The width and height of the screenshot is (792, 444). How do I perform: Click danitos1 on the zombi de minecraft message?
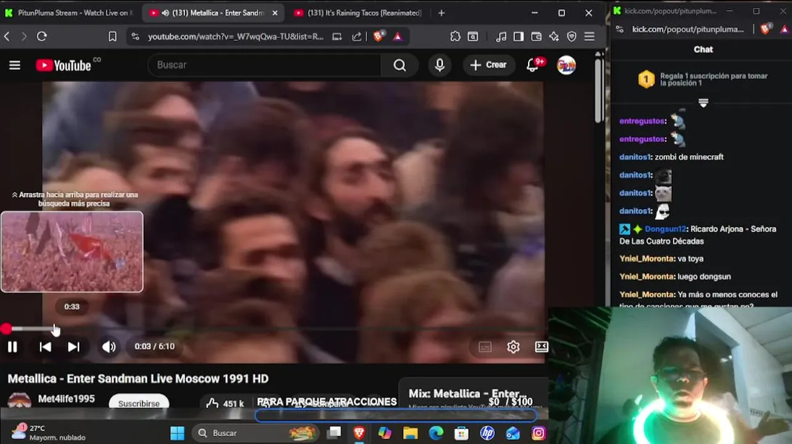(635, 157)
